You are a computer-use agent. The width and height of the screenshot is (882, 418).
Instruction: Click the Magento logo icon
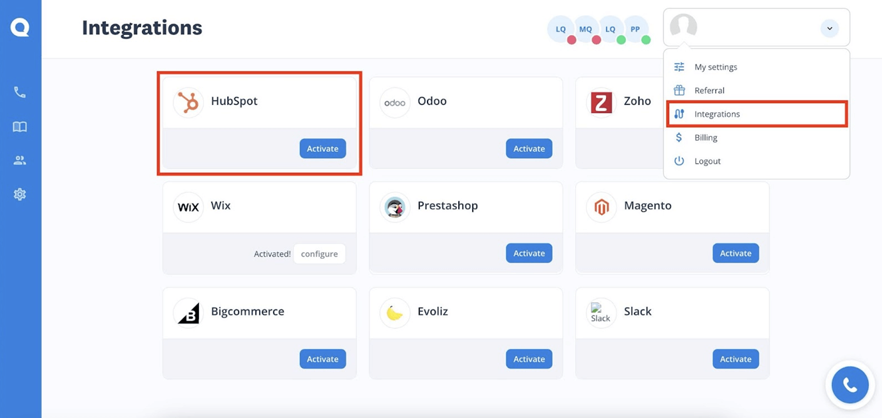coord(602,207)
